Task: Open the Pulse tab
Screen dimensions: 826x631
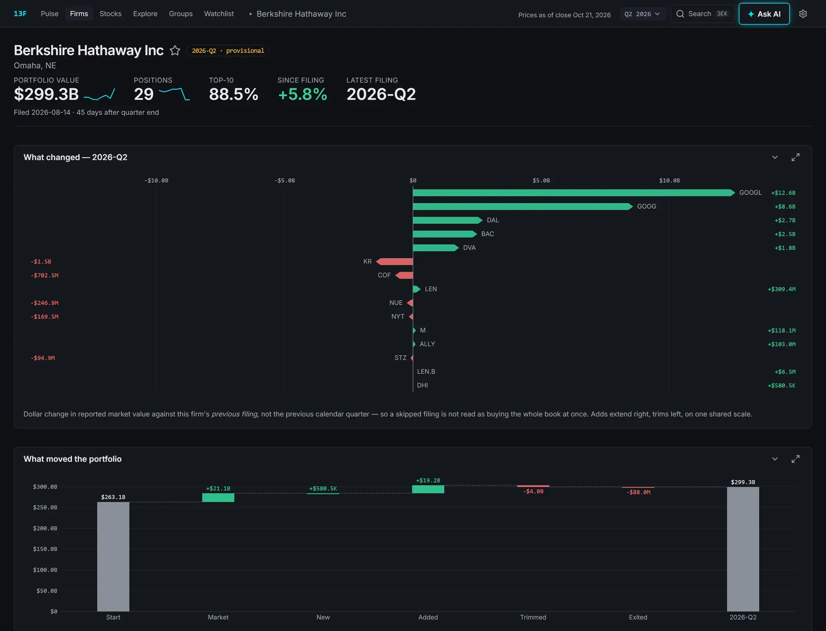Action: [x=50, y=14]
